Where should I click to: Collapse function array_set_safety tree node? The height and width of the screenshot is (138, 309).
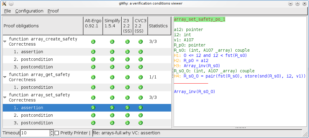(5, 97)
